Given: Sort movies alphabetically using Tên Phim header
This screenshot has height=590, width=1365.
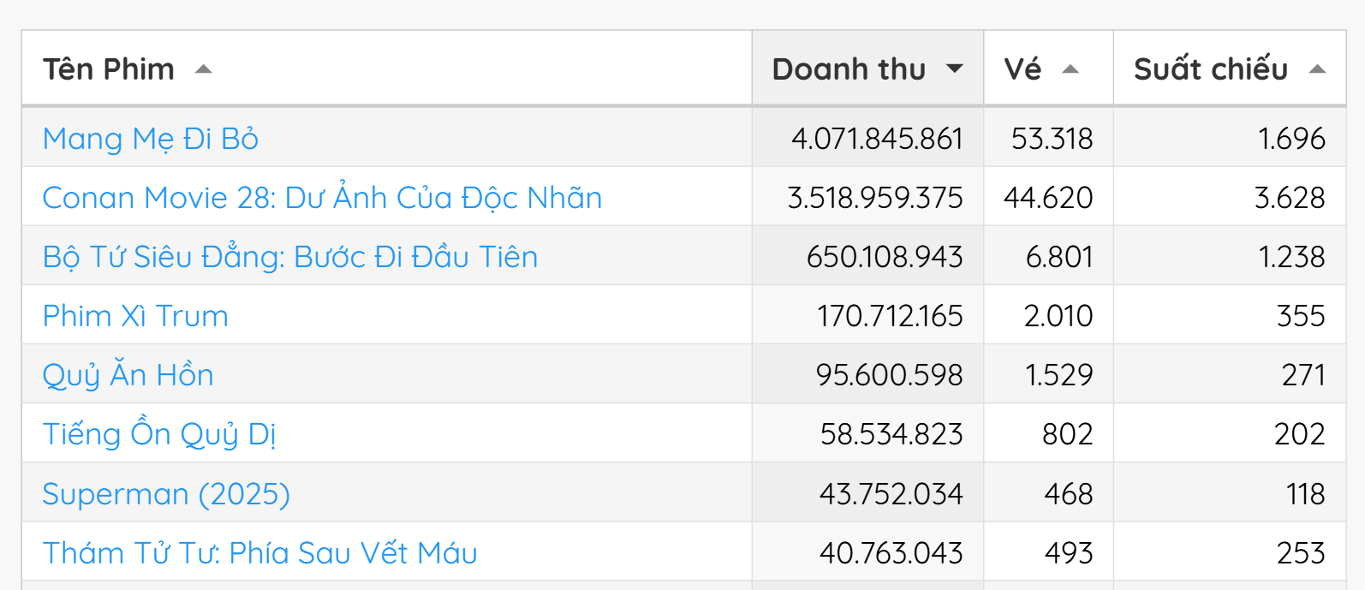Looking at the screenshot, I should click(x=105, y=69).
